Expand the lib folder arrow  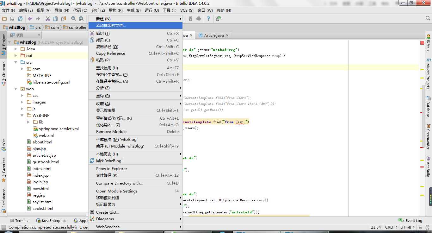pyautogui.click(x=28, y=122)
